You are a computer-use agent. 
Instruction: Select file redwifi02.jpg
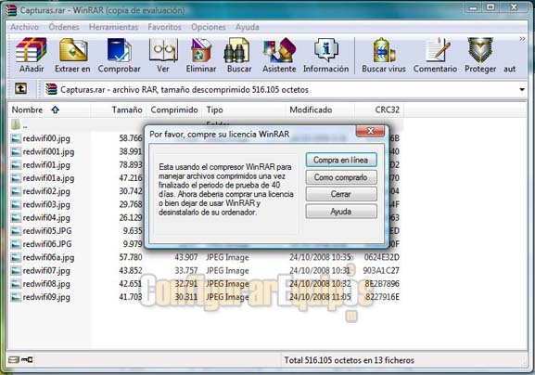tap(46, 191)
